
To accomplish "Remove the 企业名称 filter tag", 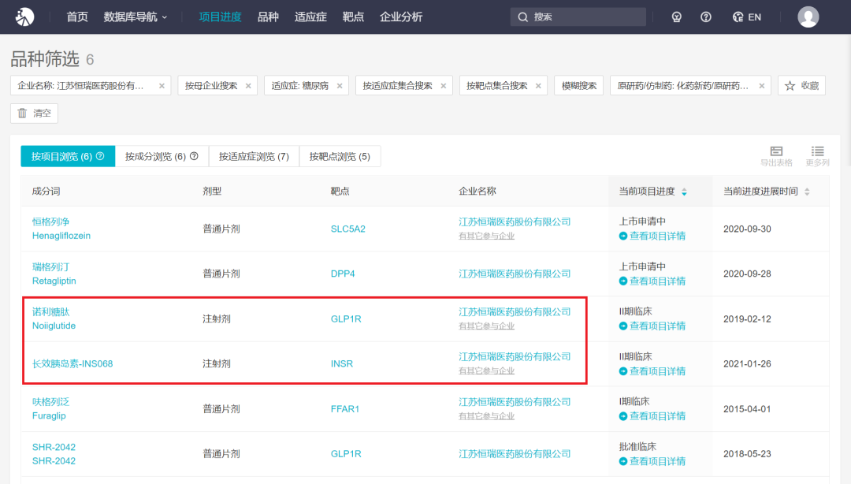I will (162, 86).
